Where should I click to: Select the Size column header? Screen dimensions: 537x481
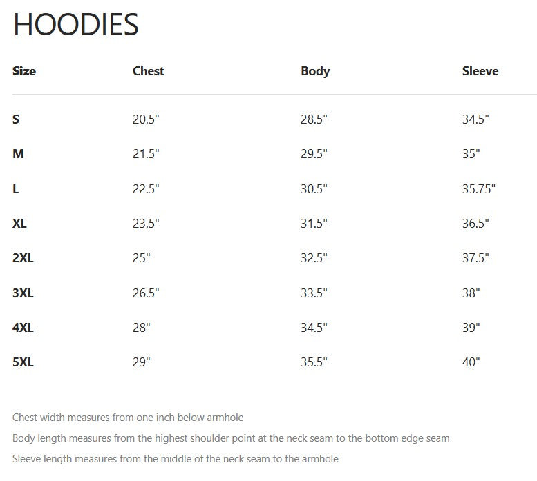point(24,71)
